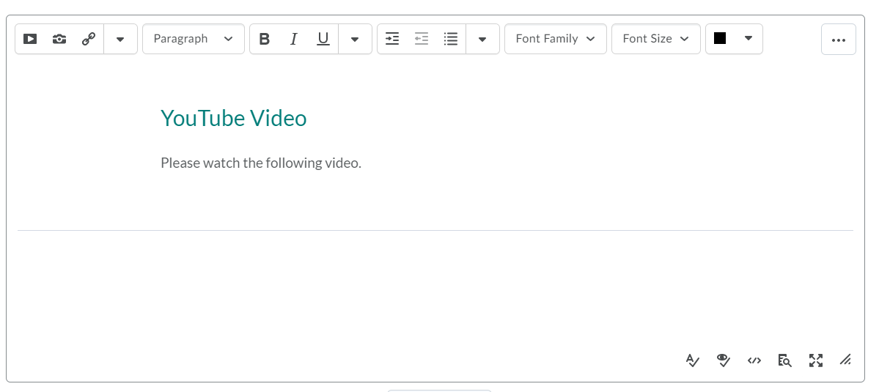The image size is (879, 392).
Task: Toggle Bold formatting
Action: pos(265,39)
